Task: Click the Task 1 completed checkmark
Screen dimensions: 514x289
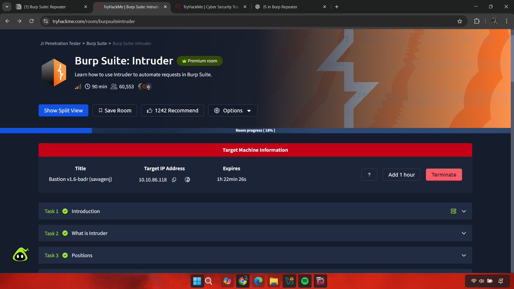Action: tap(65, 211)
